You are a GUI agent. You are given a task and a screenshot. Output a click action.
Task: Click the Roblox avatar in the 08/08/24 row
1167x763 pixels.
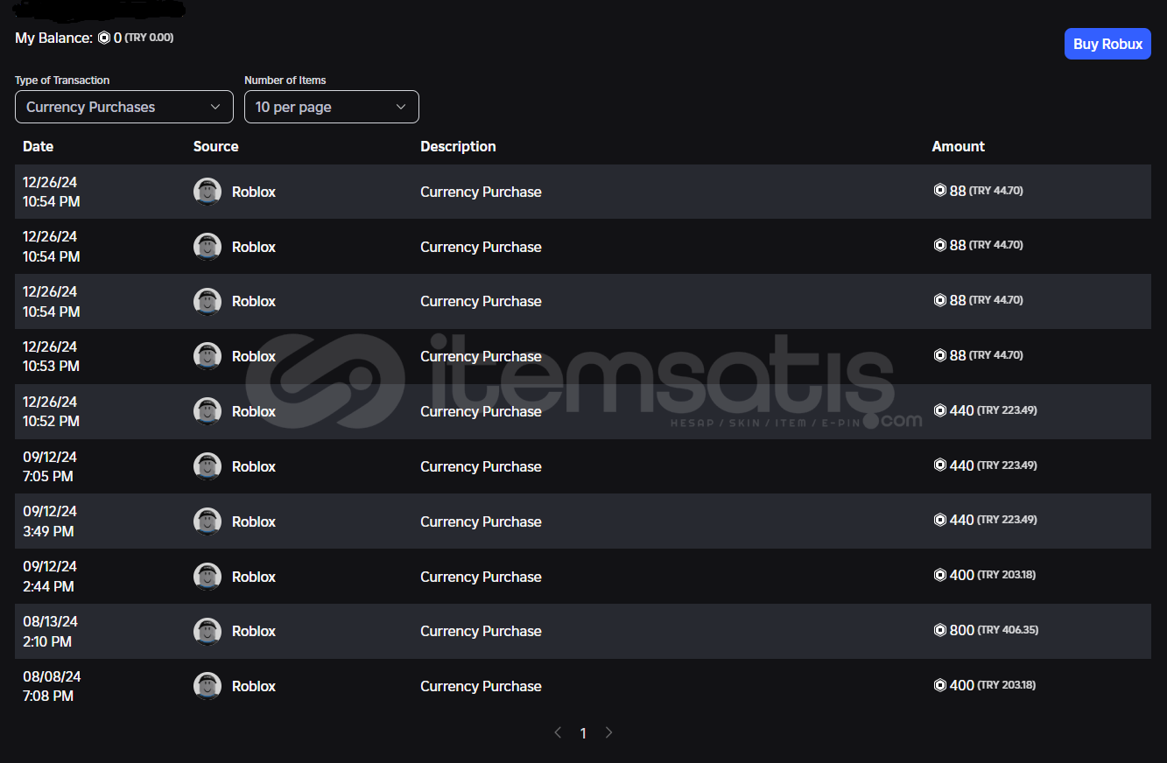[207, 686]
